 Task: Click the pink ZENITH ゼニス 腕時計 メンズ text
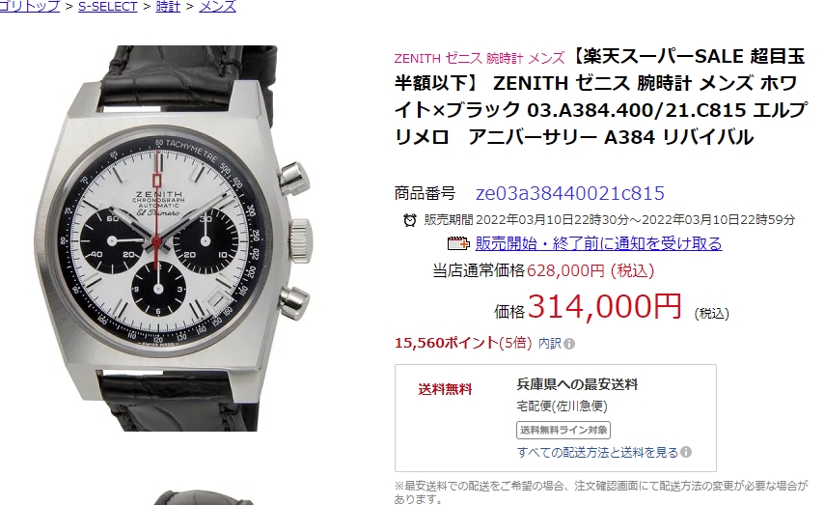tap(480, 58)
